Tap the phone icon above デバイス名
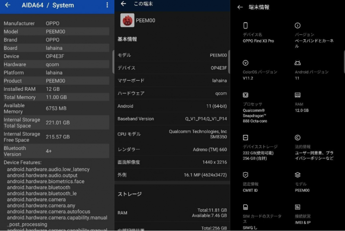Image resolution: width=345 pixels, height=231 pixels. 245,25
